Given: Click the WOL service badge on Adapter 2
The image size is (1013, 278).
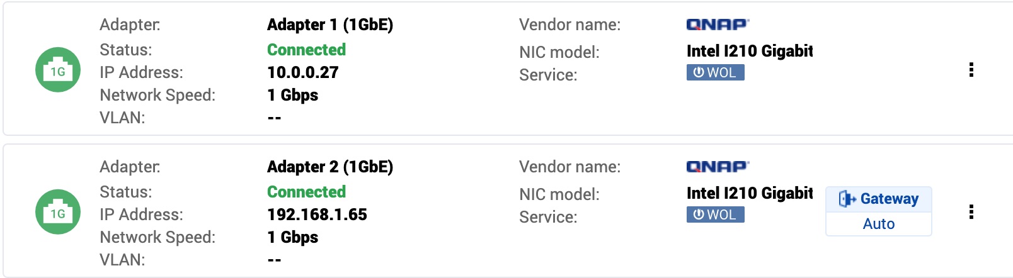Looking at the screenshot, I should tap(715, 214).
